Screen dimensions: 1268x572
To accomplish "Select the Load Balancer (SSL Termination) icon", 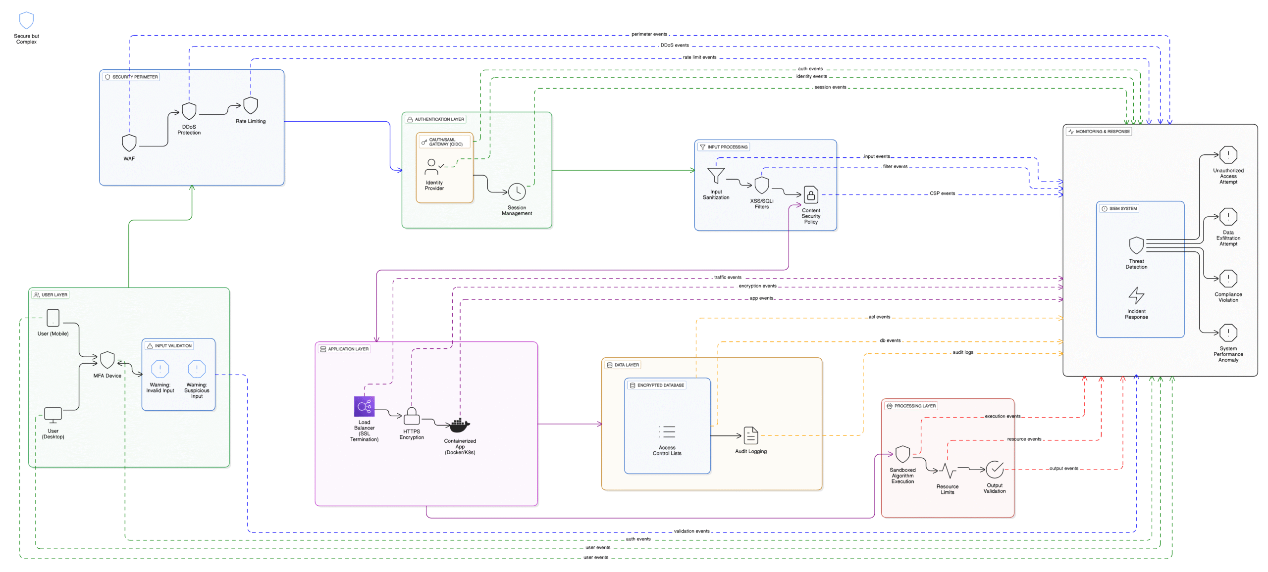I will tap(364, 407).
